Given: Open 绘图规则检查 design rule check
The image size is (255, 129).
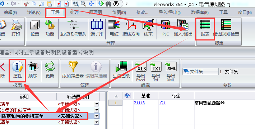Looking at the screenshot, I should (226, 28).
